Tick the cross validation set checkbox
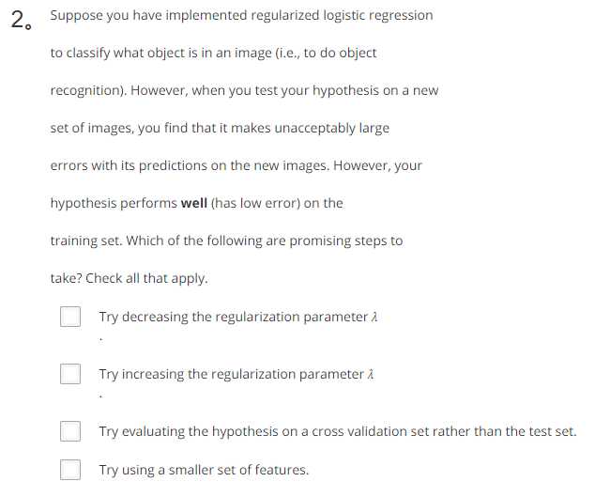595x497 pixels. [x=70, y=431]
